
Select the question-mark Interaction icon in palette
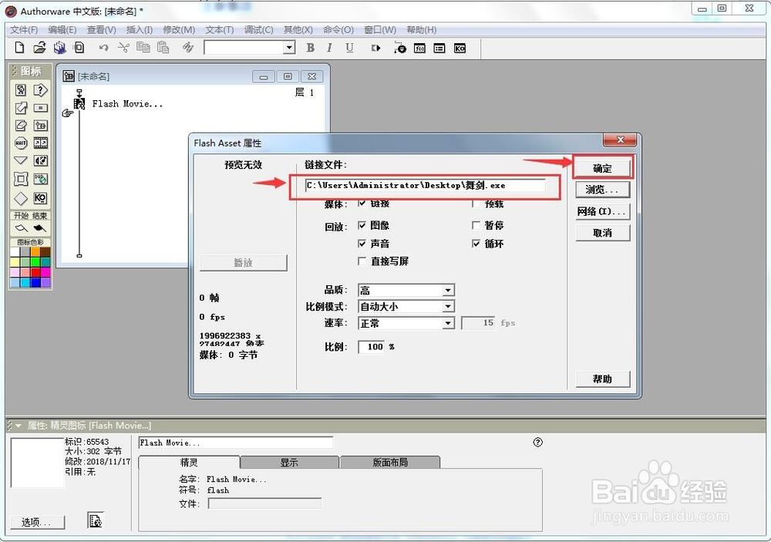(x=40, y=90)
